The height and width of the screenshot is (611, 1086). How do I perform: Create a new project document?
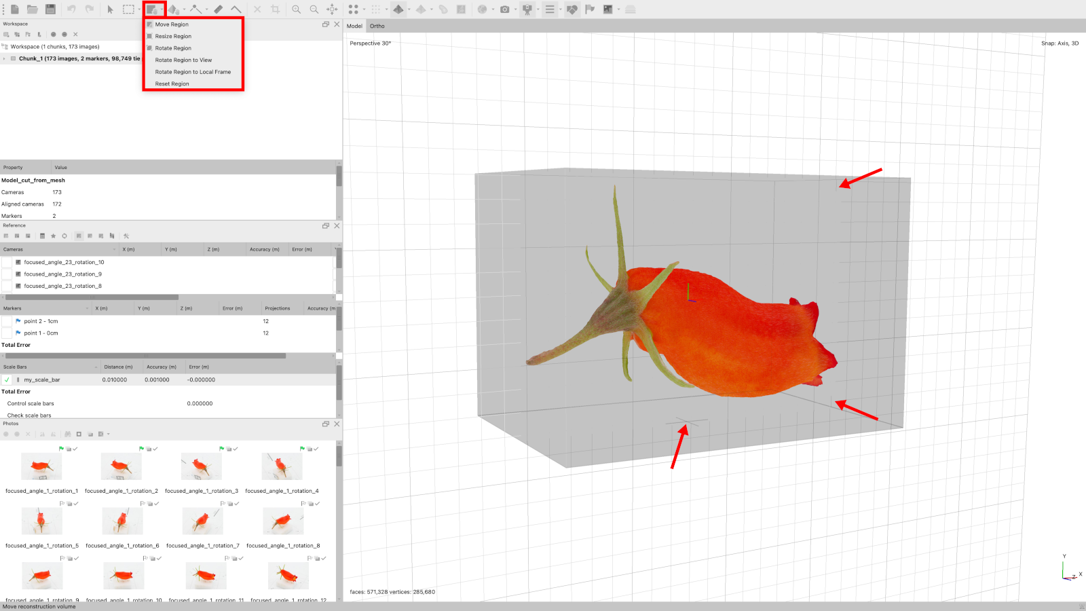[x=15, y=10]
